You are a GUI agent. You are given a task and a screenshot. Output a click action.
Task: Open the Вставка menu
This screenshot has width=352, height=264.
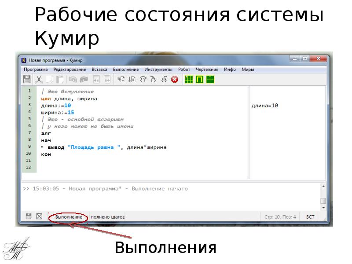pyautogui.click(x=99, y=70)
